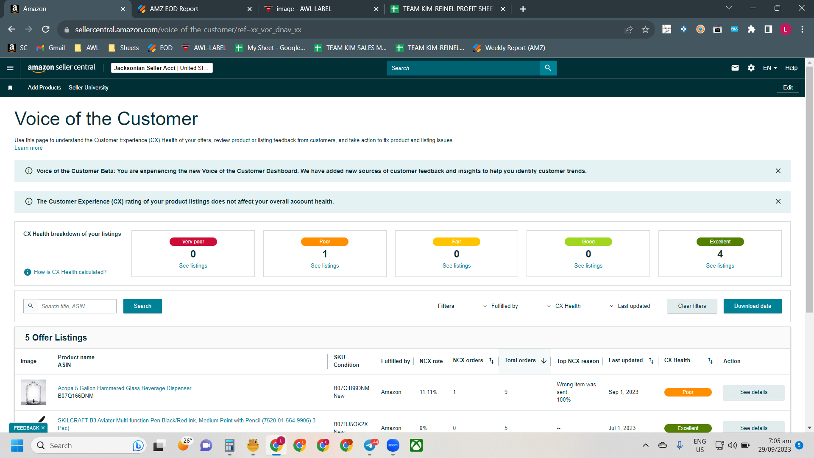This screenshot has height=458, width=814.
Task: Click the blue Search button for title/ASIN
Action: 142,306
